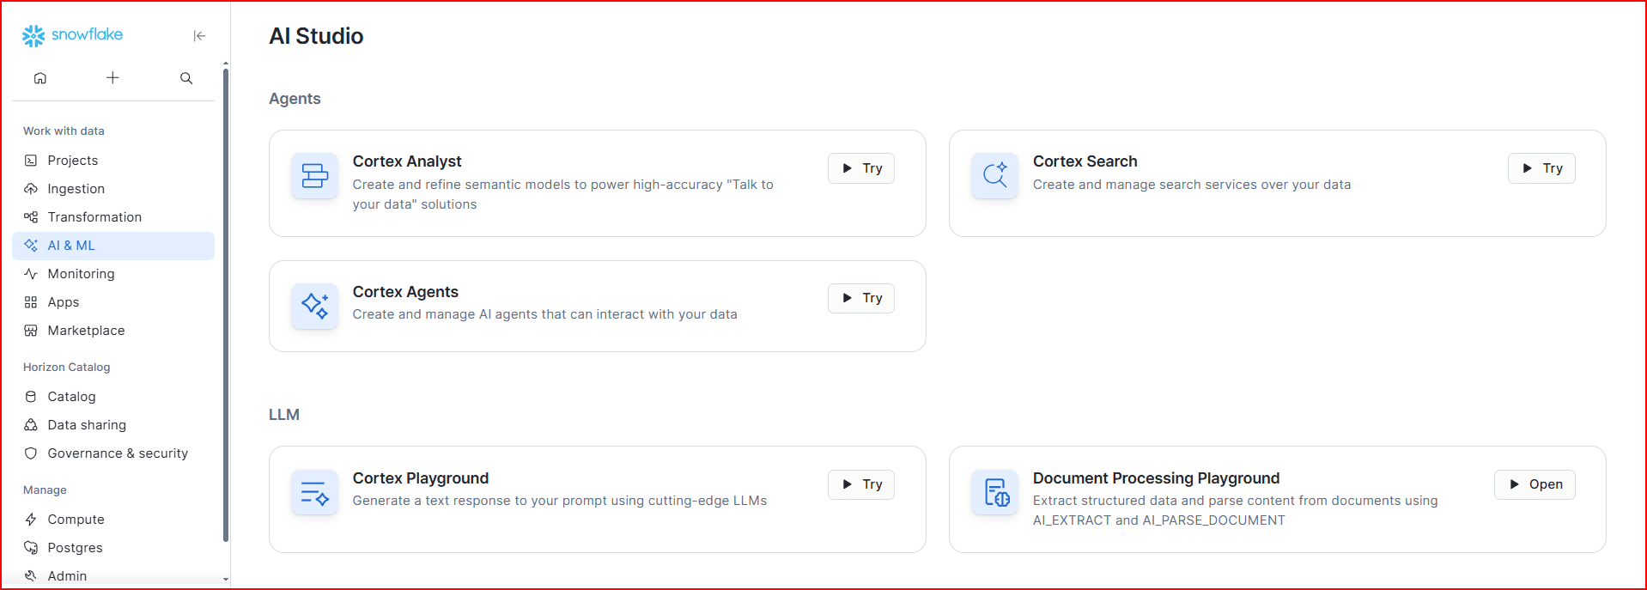Open Projects menu item
Viewport: 1647px width, 590px height.
click(113, 161)
